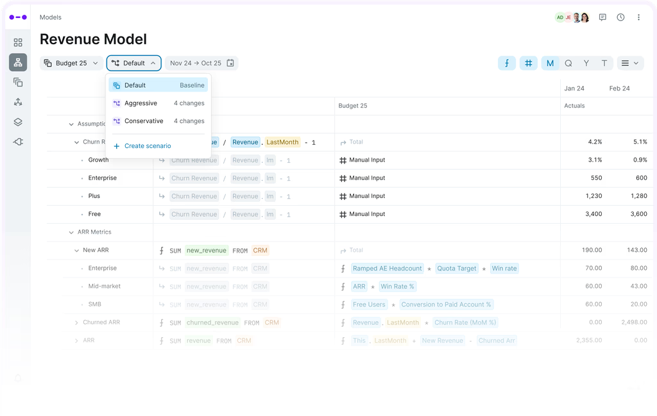Open version history clock icon
This screenshot has width=657, height=416.
620,17
